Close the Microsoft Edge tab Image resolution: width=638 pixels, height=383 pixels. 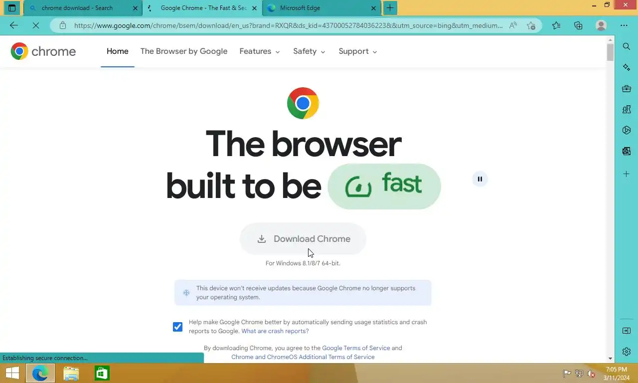(374, 8)
